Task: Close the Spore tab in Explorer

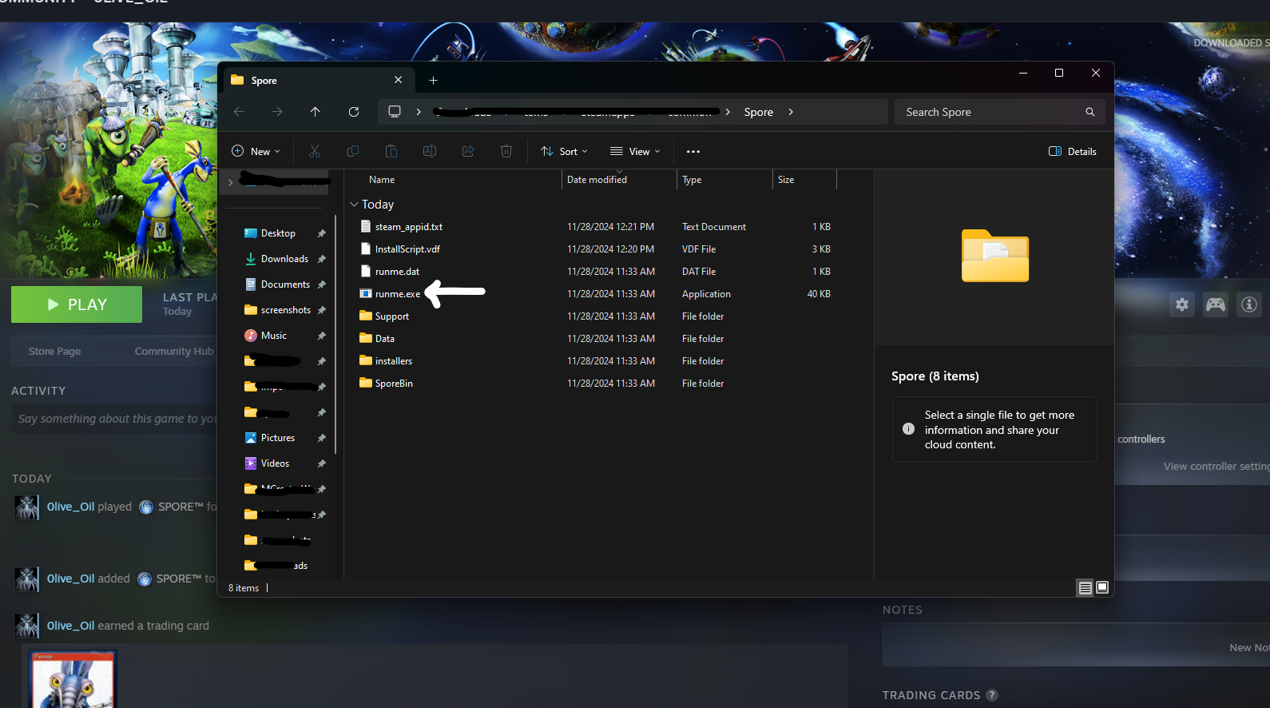Action: click(399, 80)
